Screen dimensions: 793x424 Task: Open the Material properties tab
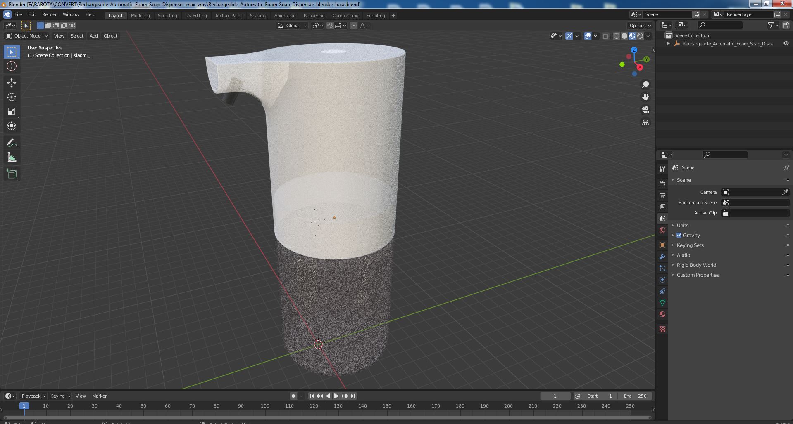662,314
